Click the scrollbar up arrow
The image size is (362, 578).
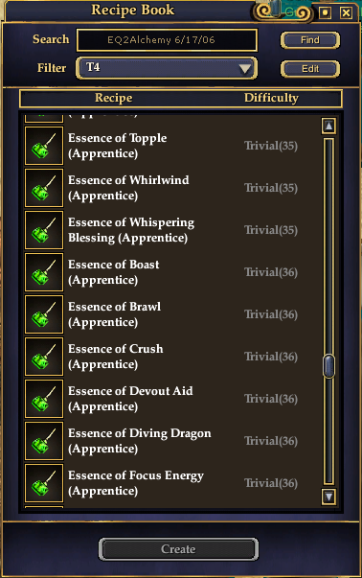(x=328, y=127)
